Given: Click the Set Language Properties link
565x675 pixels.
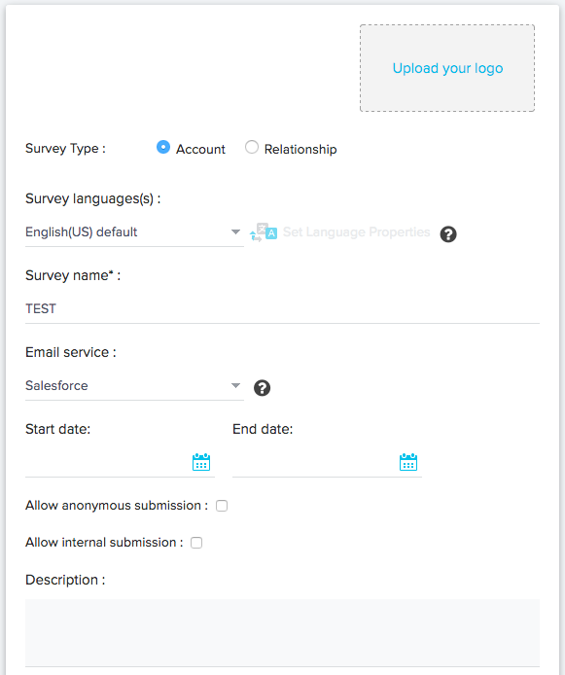Looking at the screenshot, I should [356, 232].
